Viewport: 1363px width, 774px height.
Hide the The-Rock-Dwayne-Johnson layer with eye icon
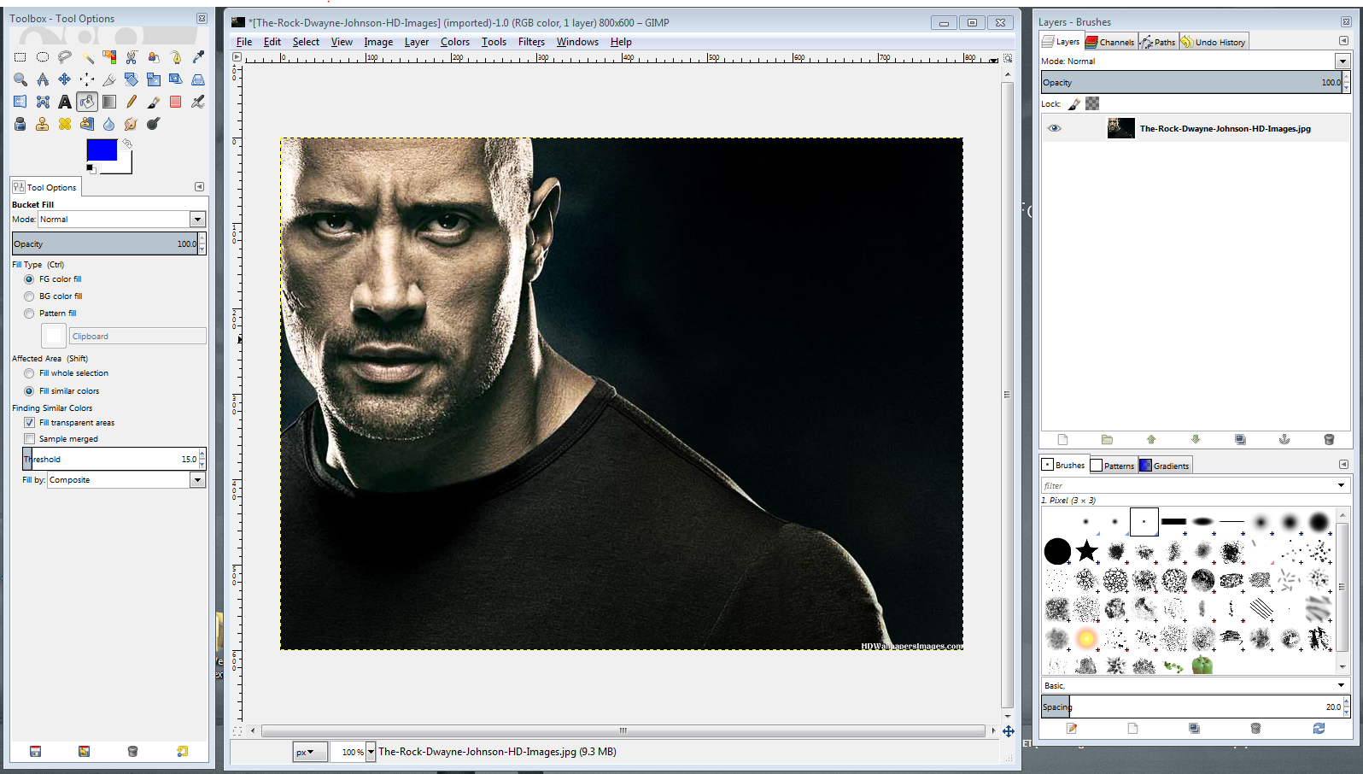click(1055, 128)
